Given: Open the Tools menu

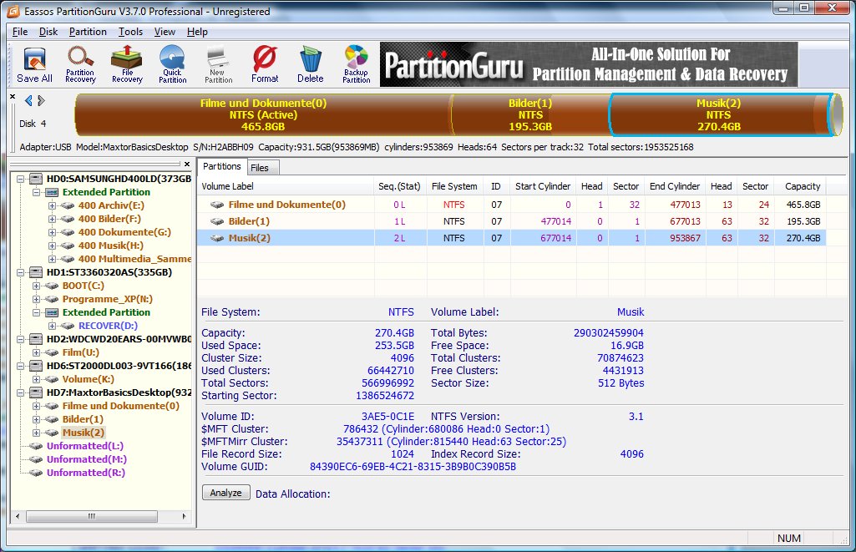Looking at the screenshot, I should (x=130, y=32).
